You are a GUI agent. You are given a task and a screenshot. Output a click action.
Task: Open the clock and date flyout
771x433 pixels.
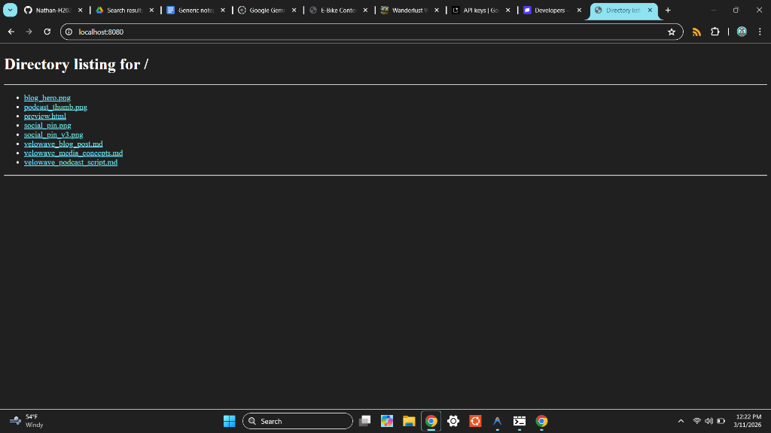click(747, 421)
